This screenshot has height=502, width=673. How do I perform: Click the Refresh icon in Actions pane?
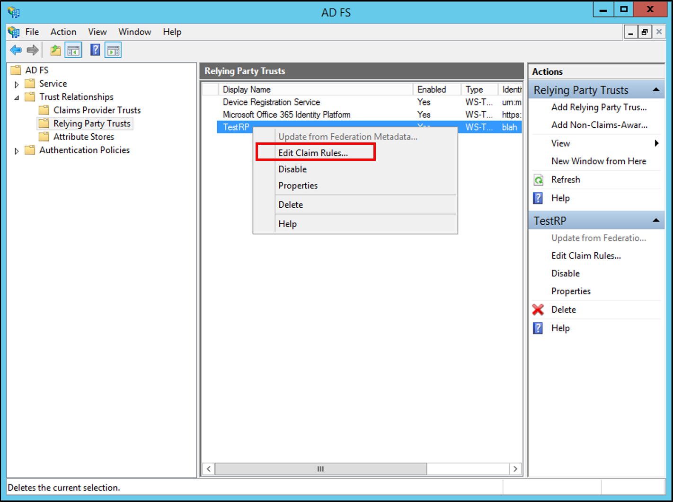[539, 179]
